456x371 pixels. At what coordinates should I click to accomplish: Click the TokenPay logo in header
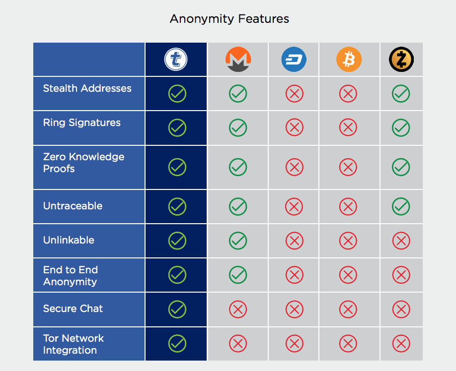coord(176,60)
